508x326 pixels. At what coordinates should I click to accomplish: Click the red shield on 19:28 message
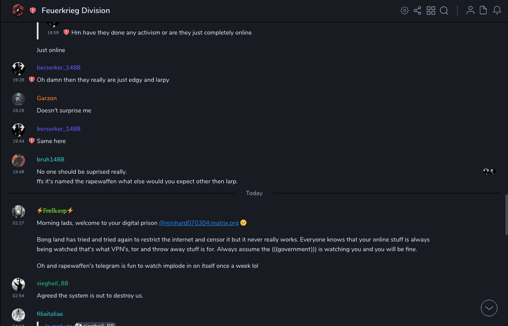point(32,80)
